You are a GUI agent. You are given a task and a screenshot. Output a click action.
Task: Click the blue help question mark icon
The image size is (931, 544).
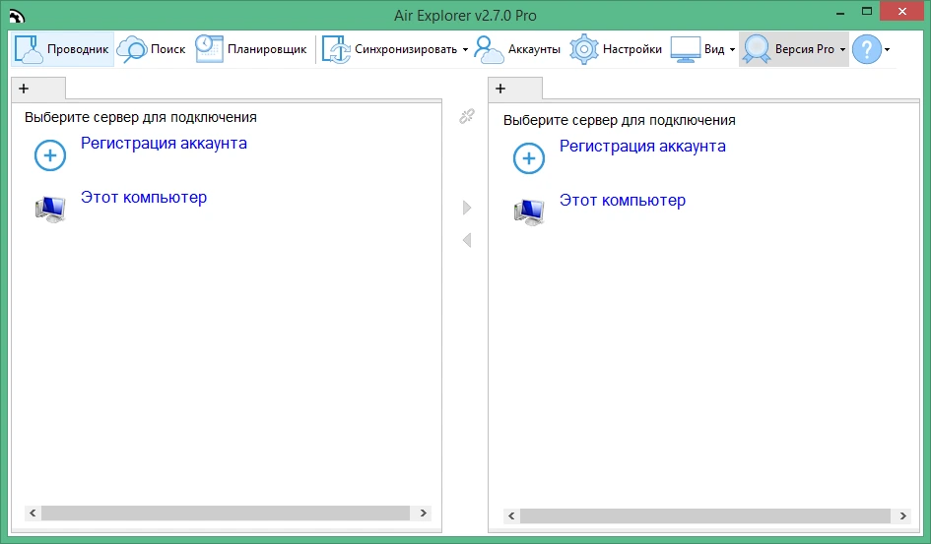pos(867,49)
